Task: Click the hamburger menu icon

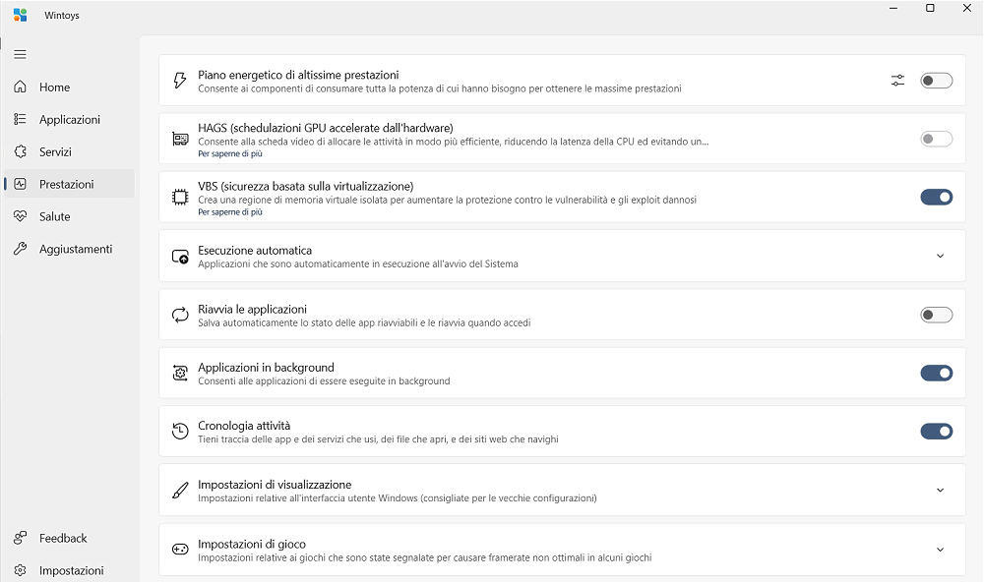Action: tap(20, 54)
